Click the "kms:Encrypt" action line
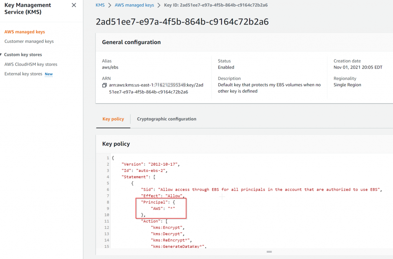This screenshot has width=393, height=259. [x=168, y=228]
